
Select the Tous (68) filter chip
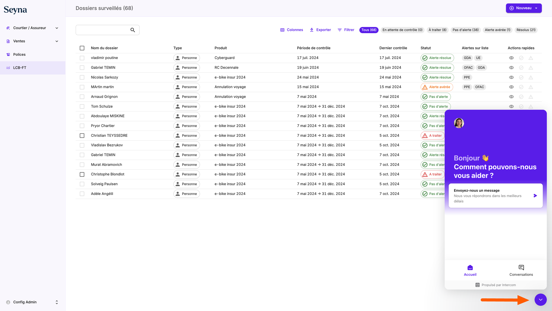(x=369, y=30)
